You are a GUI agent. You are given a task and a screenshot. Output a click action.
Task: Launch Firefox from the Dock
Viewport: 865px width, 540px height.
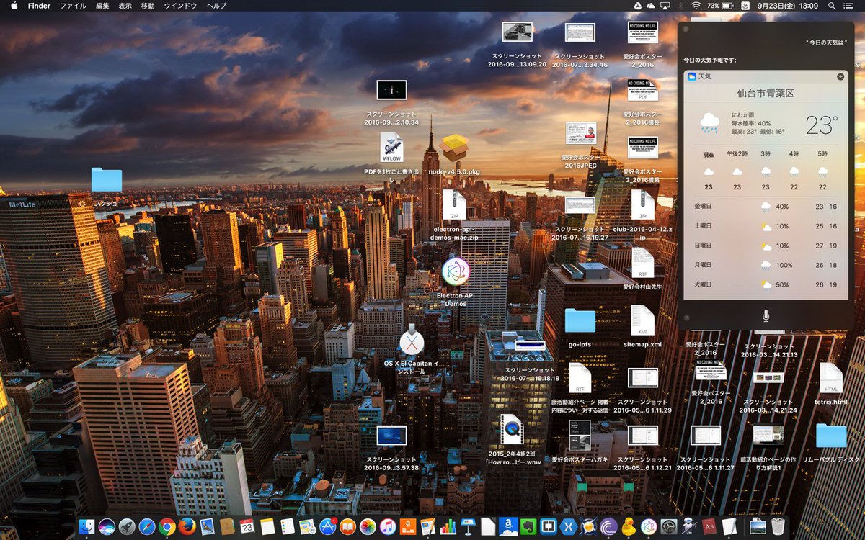[x=187, y=526]
